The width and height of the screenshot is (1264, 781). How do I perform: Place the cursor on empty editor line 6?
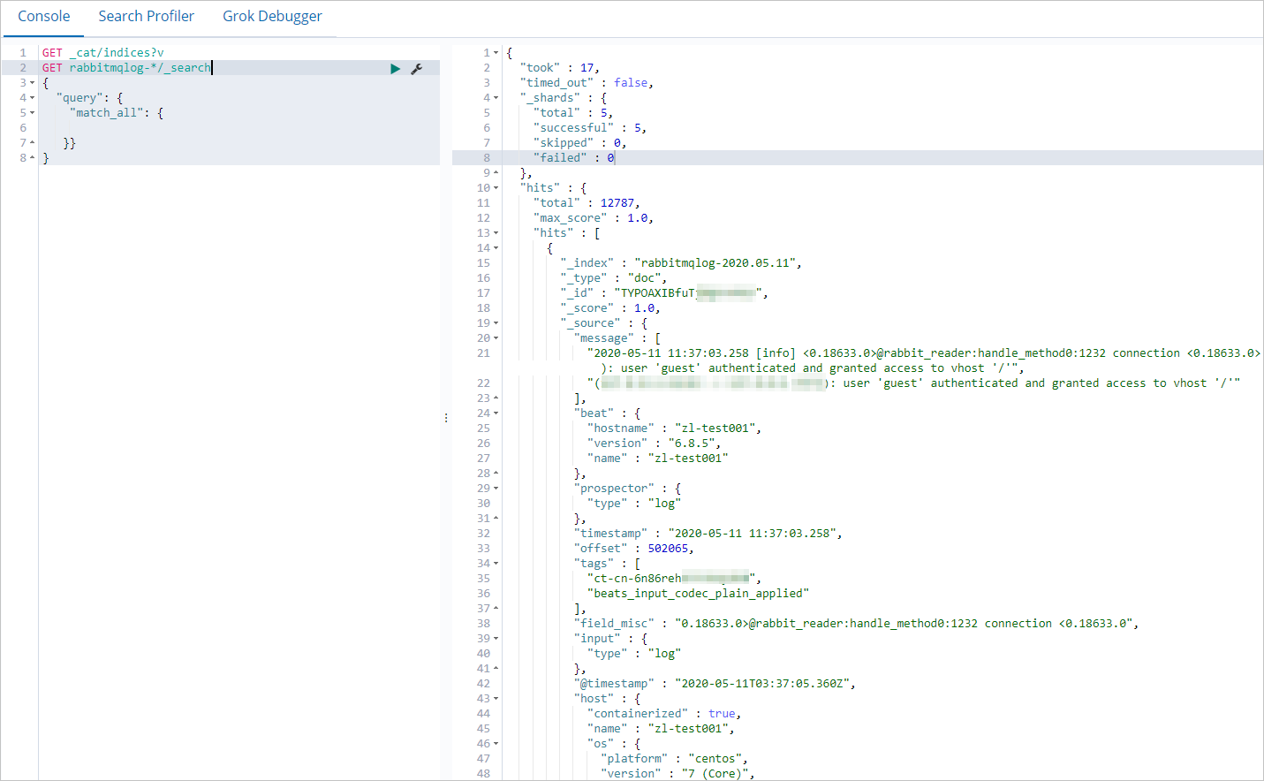click(238, 128)
